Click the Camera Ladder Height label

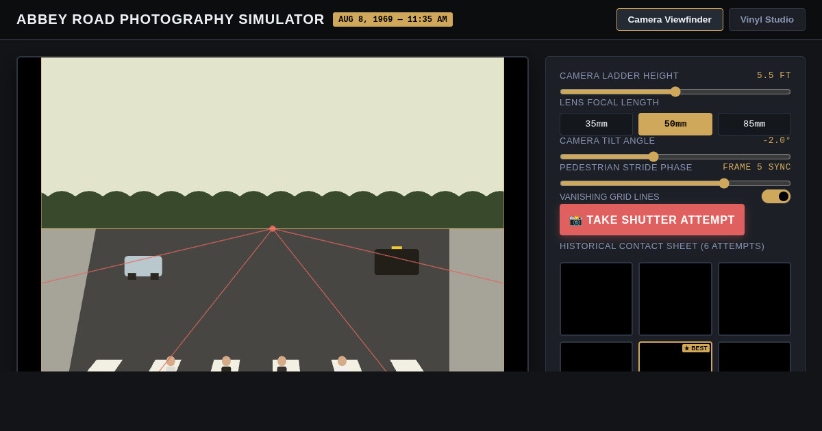tap(619, 76)
